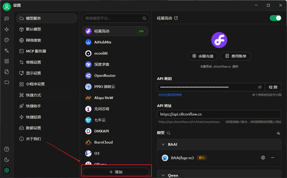Open the agents sparkle sidebar icon
287x178 pixels.
(x=7, y=29)
